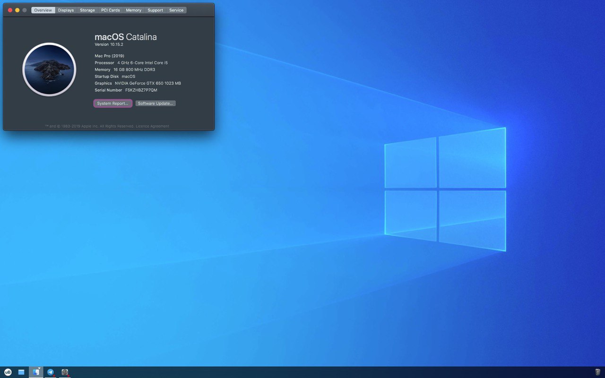This screenshot has height=378, width=605.
Task: Click the Mac Pro (2019) model line
Action: (x=110, y=56)
